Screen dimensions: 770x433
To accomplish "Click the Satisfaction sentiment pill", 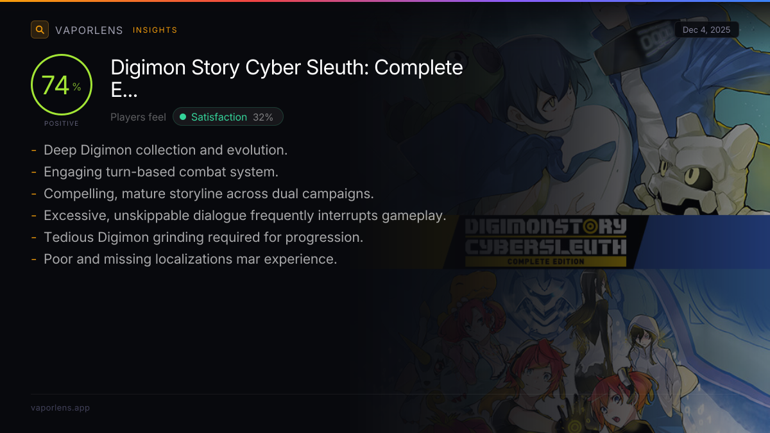I will 228,117.
